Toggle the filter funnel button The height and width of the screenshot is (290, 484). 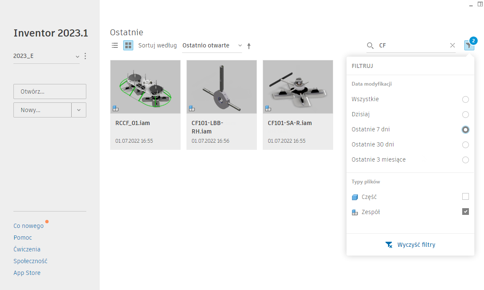pyautogui.click(x=469, y=45)
